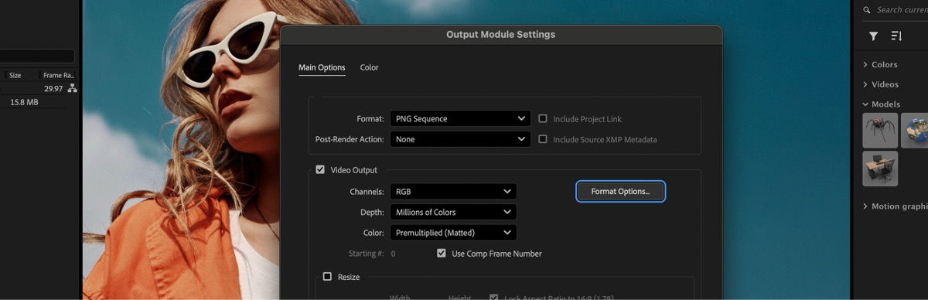The image size is (928, 300).
Task: Click the Frame Rate column header
Action: 59,76
